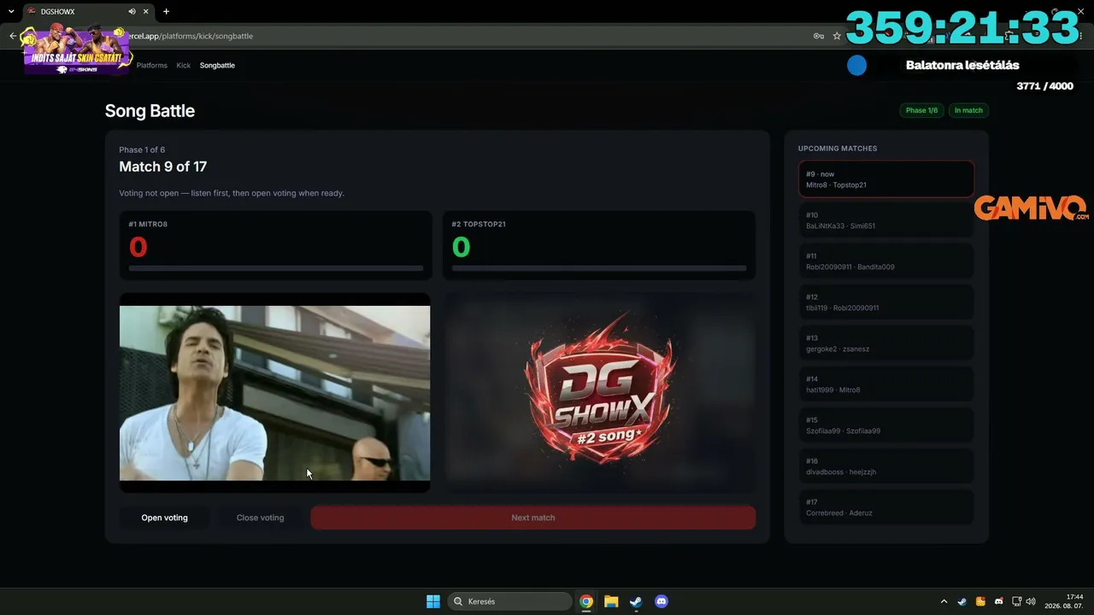
Task: Go back with the browser back arrow
Action: coord(13,36)
